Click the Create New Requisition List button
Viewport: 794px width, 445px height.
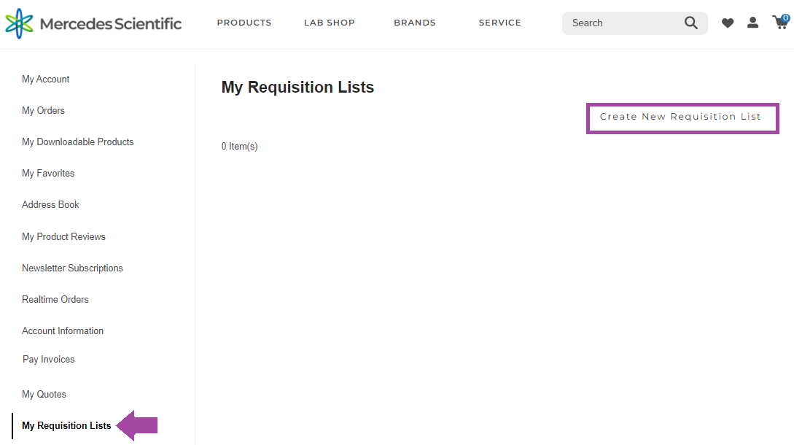682,117
